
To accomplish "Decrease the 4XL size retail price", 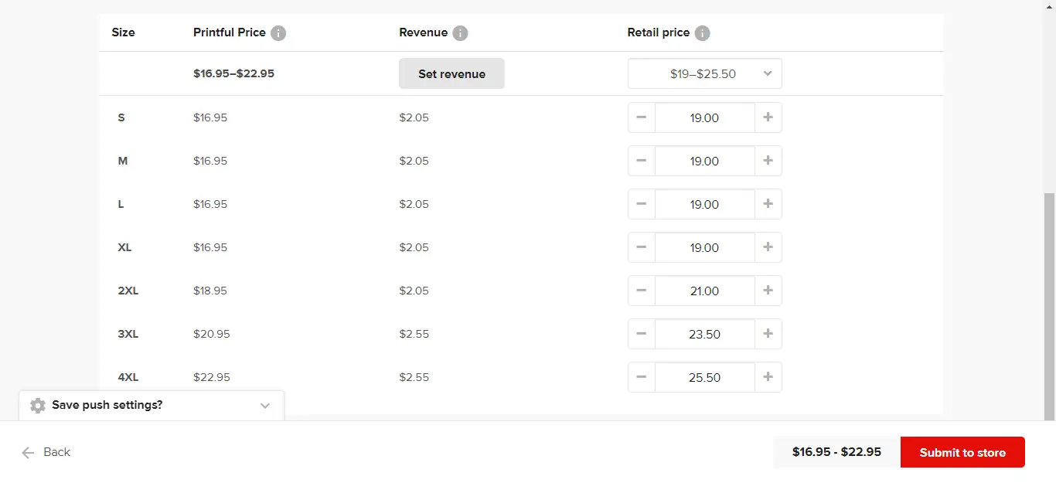I will [x=642, y=377].
